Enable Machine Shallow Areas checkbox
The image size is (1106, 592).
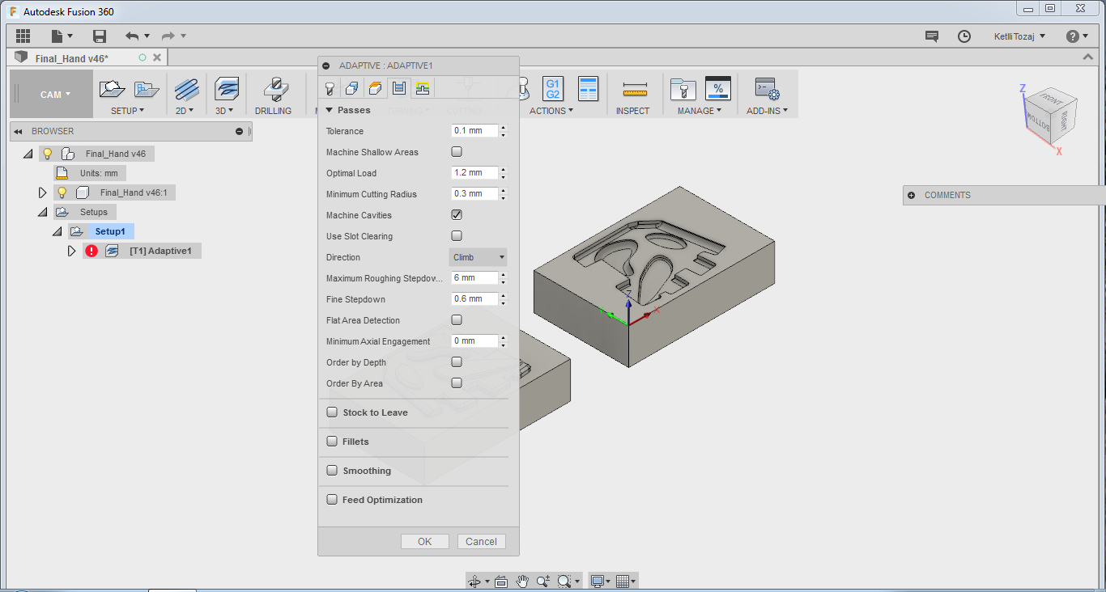click(457, 152)
